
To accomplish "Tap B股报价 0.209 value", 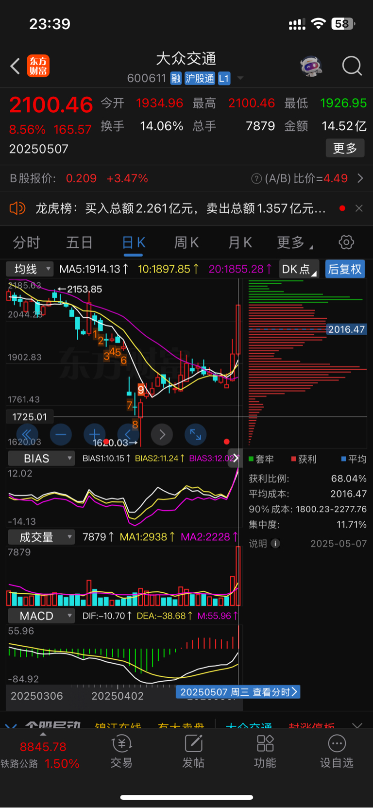I will 81,178.
